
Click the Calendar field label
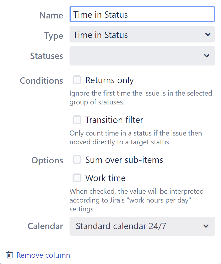[45, 226]
